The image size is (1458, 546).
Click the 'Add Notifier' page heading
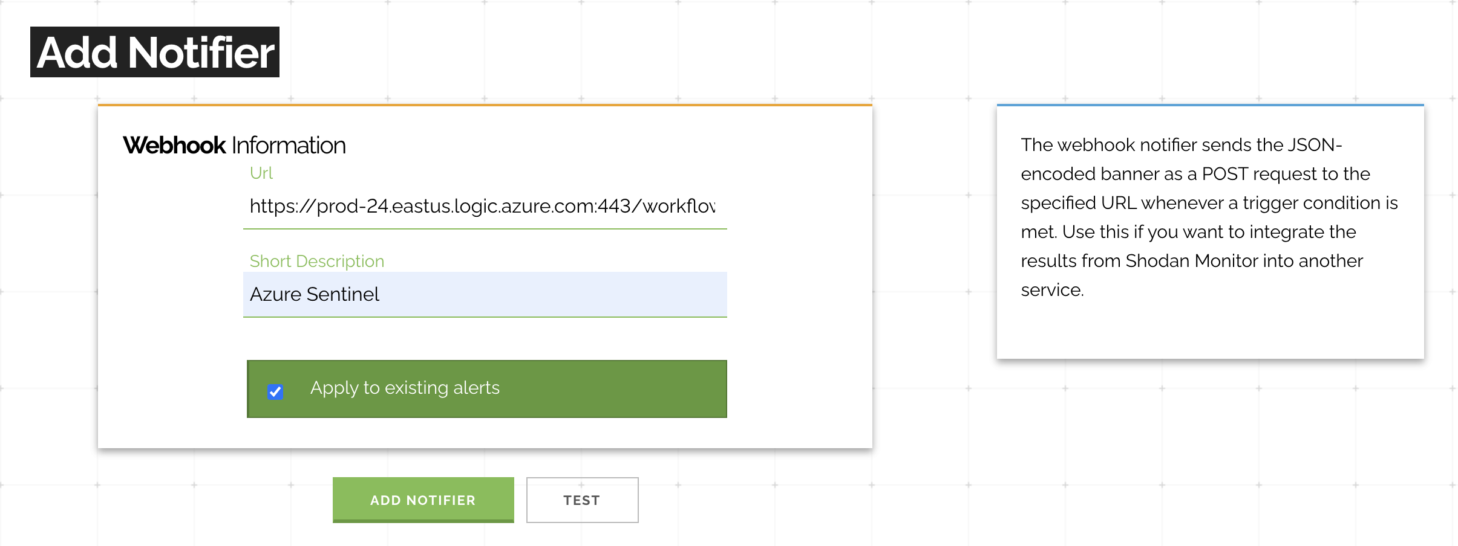pos(155,52)
